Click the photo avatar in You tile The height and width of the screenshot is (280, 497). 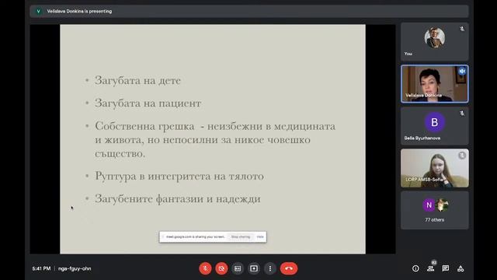435,38
